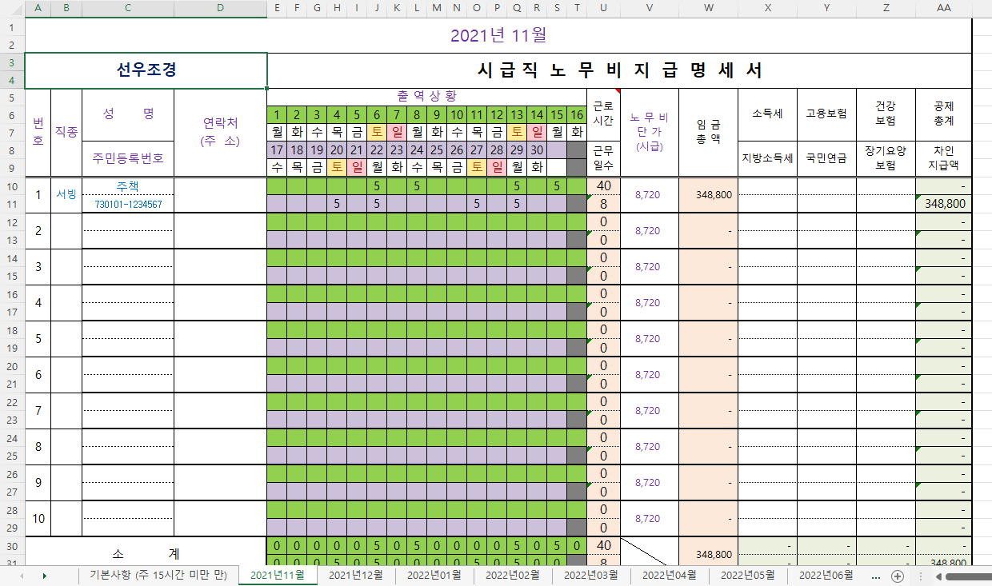992x586 pixels.
Task: Select column header AA
Action: click(943, 8)
